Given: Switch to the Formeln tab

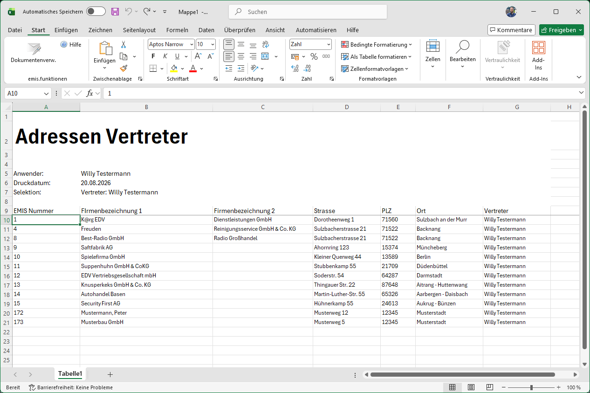Looking at the screenshot, I should tap(177, 30).
